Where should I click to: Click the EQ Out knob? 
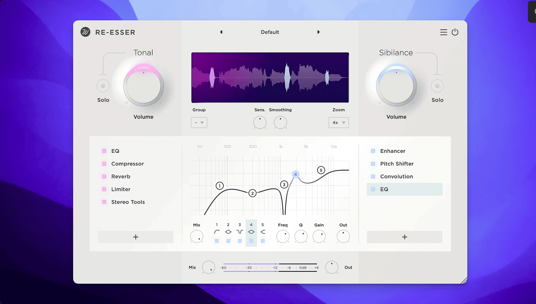point(343,236)
